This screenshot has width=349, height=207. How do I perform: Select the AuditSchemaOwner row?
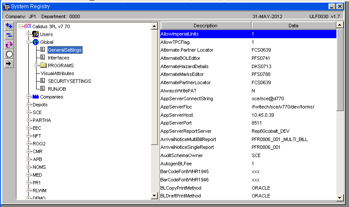pyautogui.click(x=248, y=155)
